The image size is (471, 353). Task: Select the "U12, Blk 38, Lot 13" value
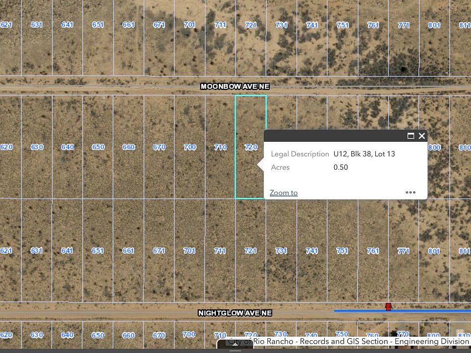pyautogui.click(x=364, y=154)
